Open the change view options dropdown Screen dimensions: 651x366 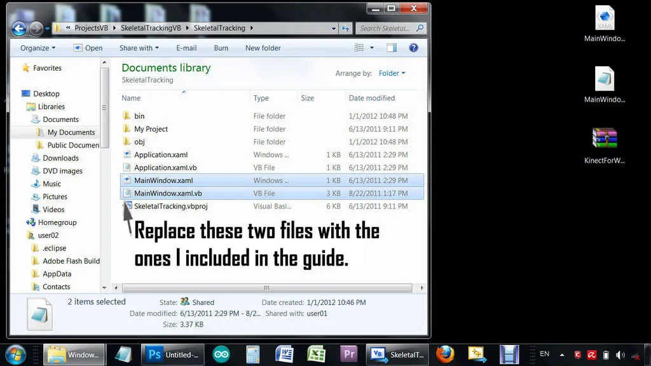[x=371, y=48]
